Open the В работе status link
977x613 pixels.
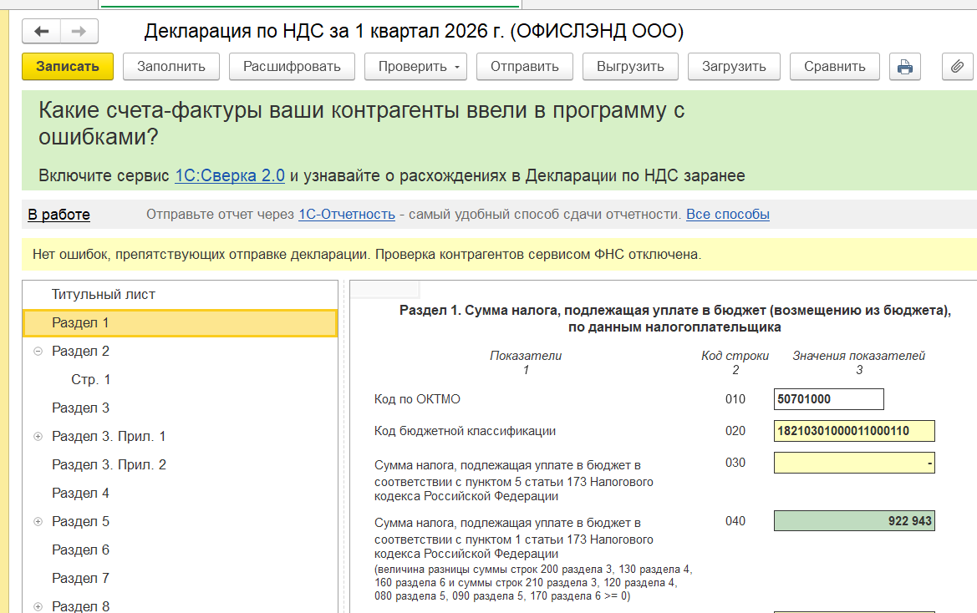point(59,215)
